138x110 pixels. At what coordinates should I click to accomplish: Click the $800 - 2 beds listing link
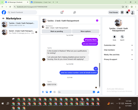point(57,28)
